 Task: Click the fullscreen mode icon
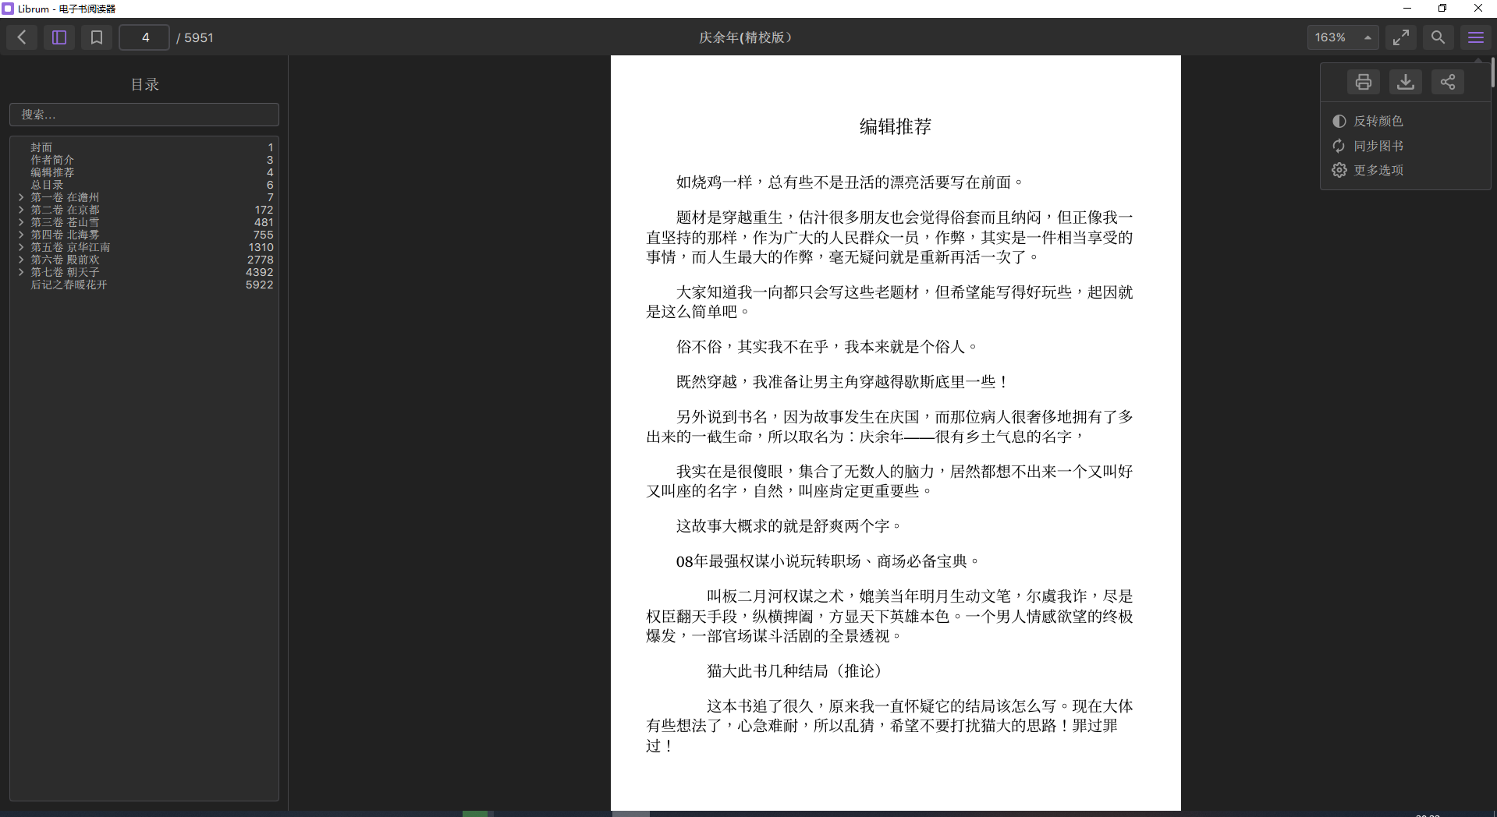(x=1400, y=37)
